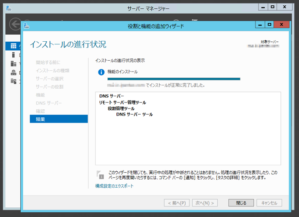Open the local server icon in Server Manager's left pane
The width and height of the screenshot is (299, 217).
click(x=13, y=55)
